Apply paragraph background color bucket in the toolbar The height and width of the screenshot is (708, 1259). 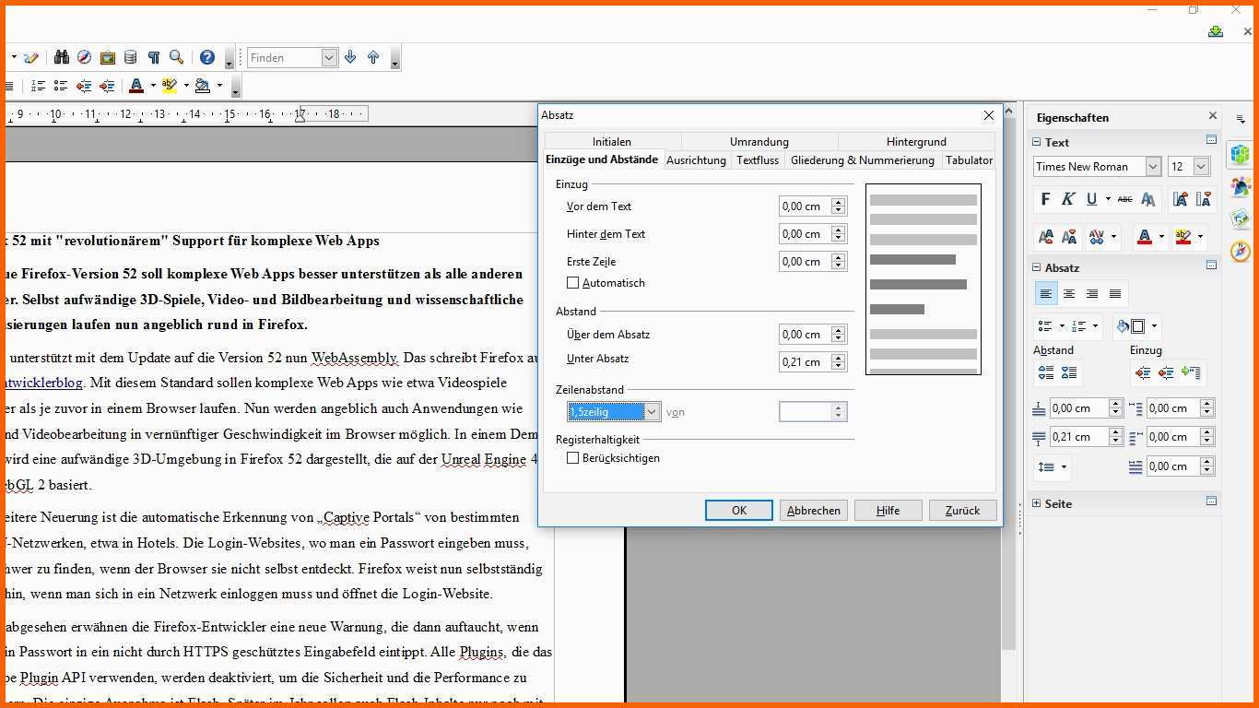(x=203, y=86)
